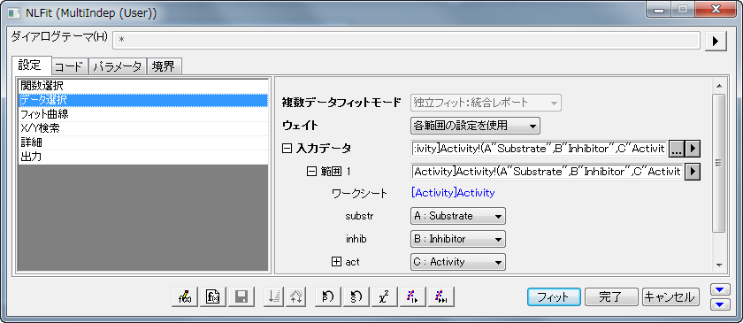This screenshot has width=743, height=323.
Task: Click the grayed save function disk icon
Action: [241, 297]
